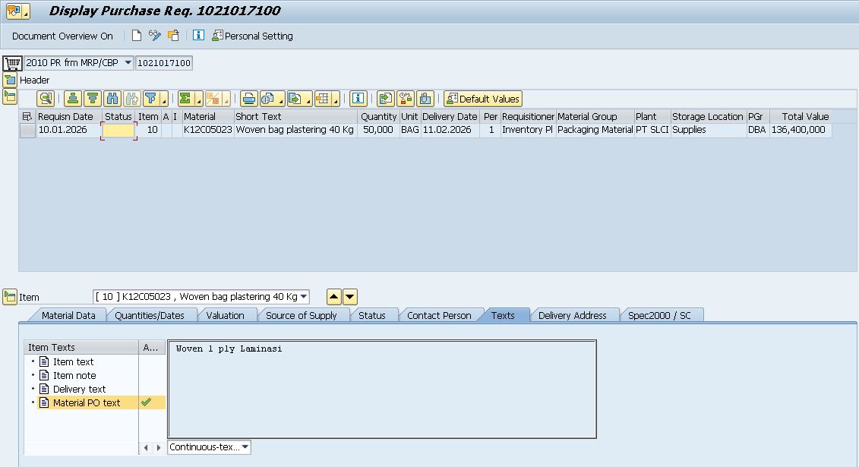Select the row for item 10
The height and width of the screenshot is (467, 859).
[x=27, y=130]
